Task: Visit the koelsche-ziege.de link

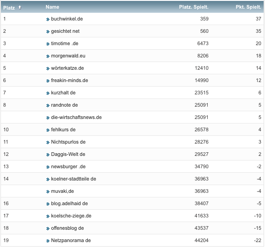Action: click(71, 216)
